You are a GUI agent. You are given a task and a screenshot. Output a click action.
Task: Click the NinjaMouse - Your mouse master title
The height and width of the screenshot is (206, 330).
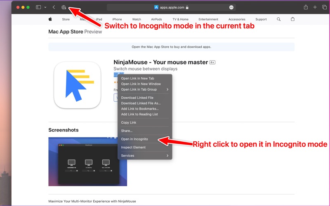click(x=161, y=62)
